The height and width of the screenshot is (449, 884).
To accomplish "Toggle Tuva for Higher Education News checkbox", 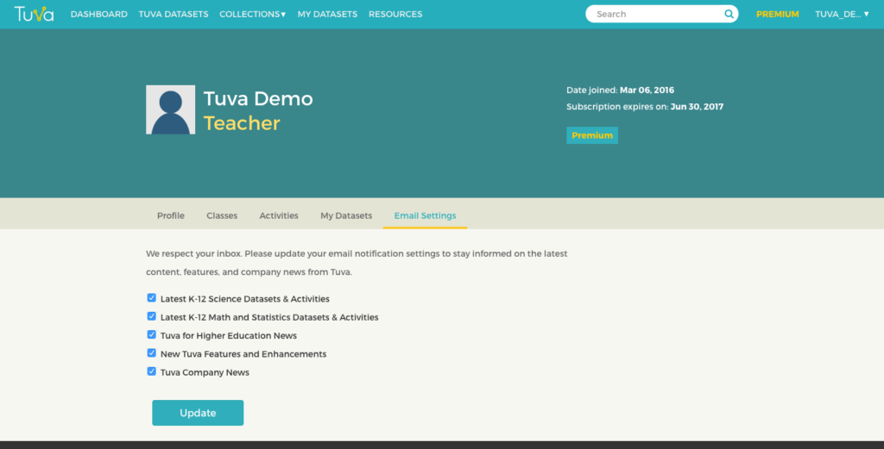I will 152,334.
